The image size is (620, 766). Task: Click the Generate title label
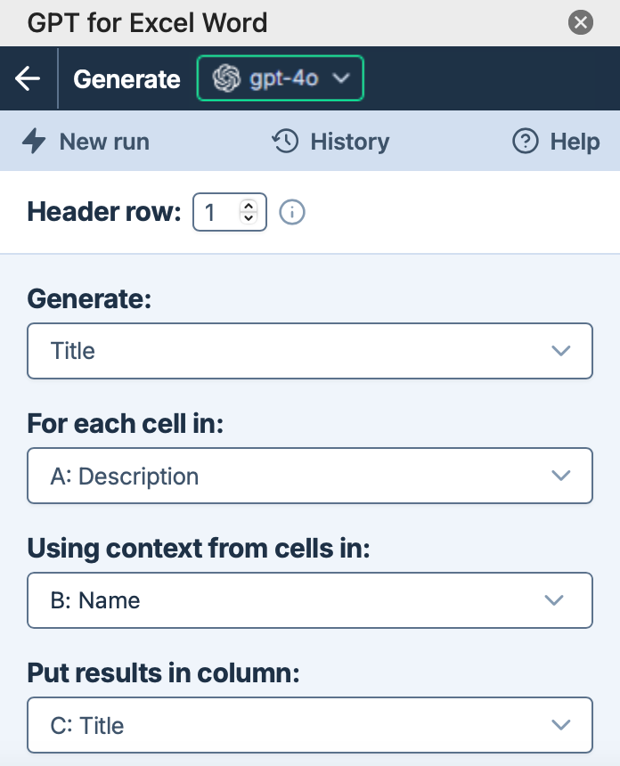pyautogui.click(x=126, y=78)
